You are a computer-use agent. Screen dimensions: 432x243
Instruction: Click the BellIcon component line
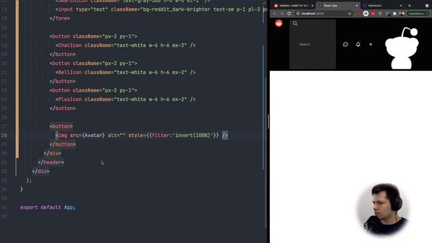[x=126, y=72]
